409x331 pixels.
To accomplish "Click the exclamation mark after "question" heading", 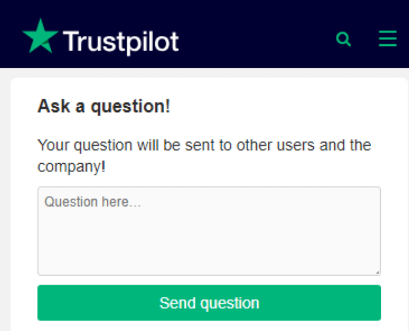I will coord(168,107).
